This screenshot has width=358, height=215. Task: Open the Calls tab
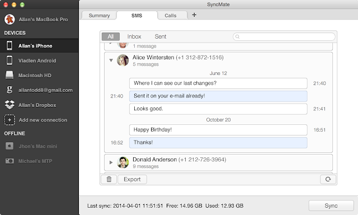pos(171,16)
